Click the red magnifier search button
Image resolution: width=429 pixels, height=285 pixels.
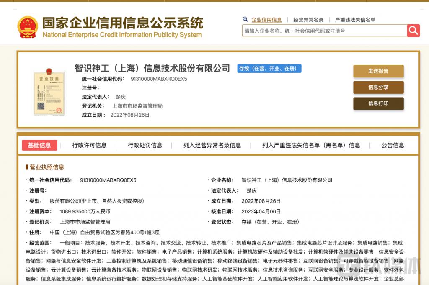[413, 31]
